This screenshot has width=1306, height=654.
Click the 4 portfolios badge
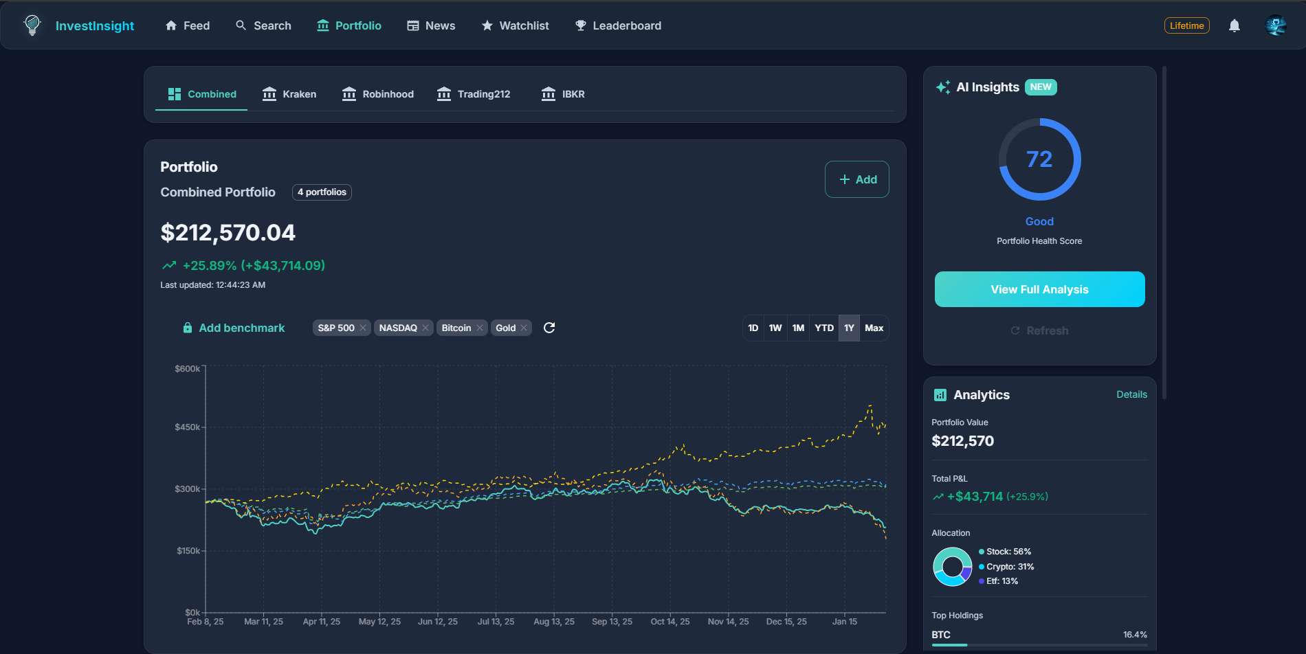[x=322, y=192]
